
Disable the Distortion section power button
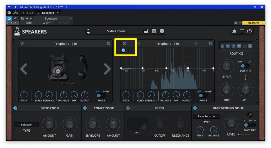pos(15,108)
